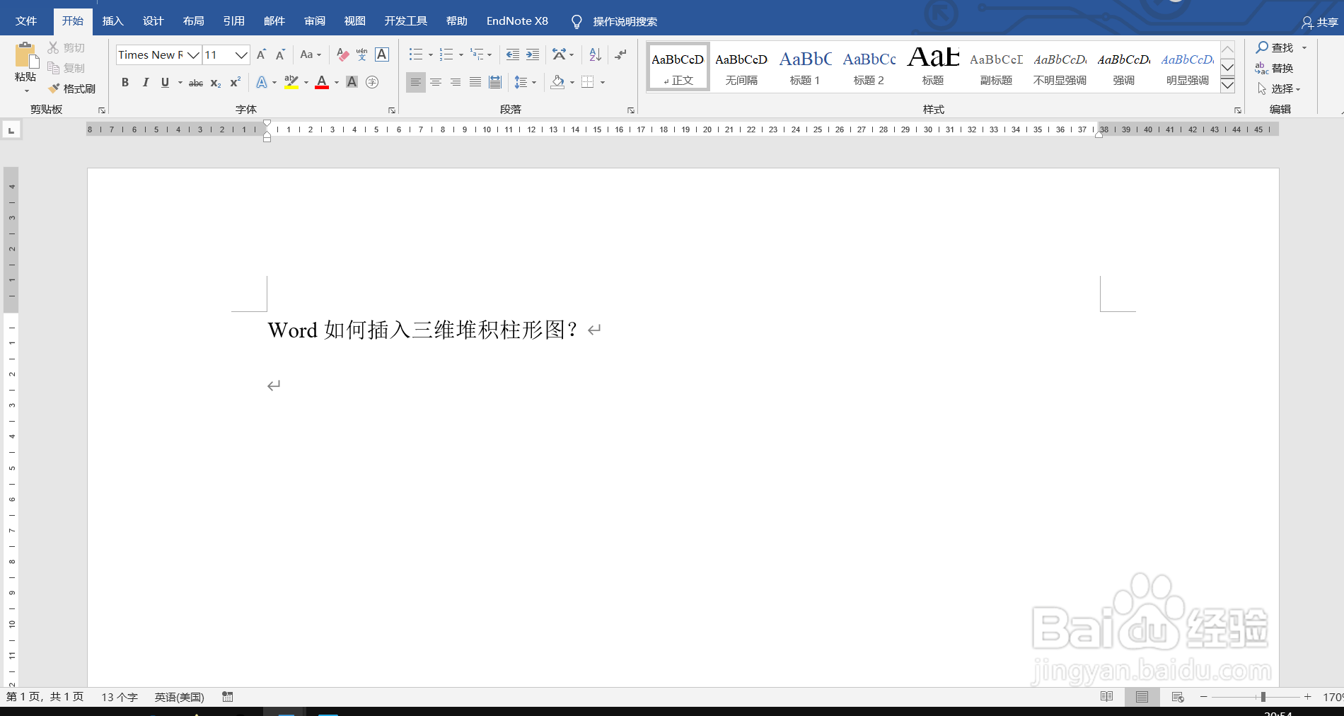Open the text effects icon
This screenshot has height=716, width=1344.
click(262, 83)
